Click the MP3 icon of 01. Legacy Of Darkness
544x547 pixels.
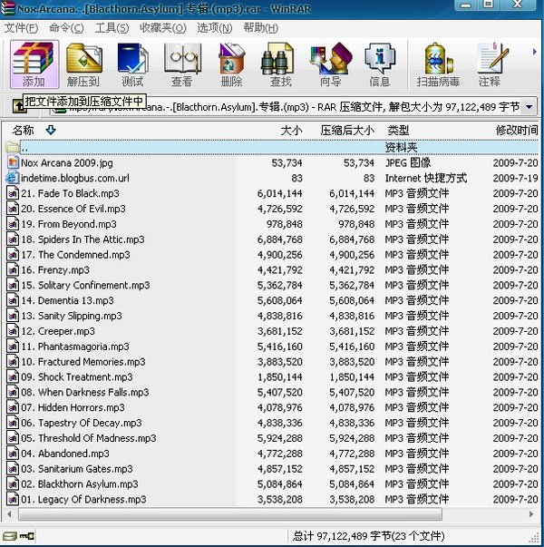[13, 499]
